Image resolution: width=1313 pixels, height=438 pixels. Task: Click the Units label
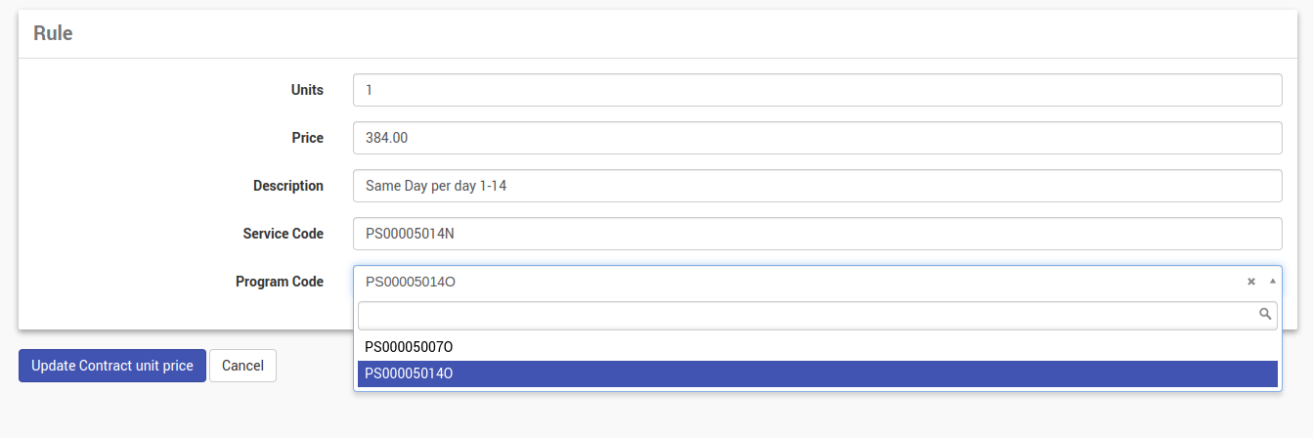(x=307, y=90)
